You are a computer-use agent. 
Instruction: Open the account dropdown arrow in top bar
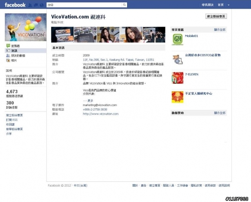pos(229,5)
